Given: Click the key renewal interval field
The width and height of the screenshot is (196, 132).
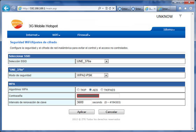Looking at the screenshot, I should 84,102.
